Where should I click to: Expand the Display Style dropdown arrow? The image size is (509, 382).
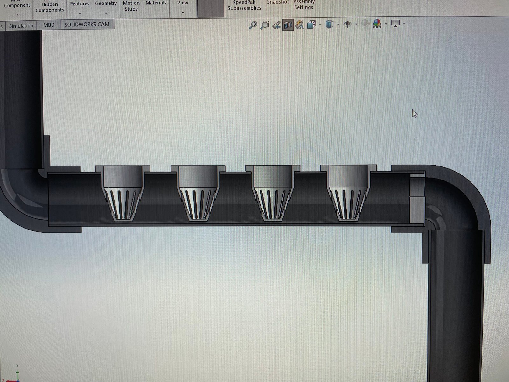pyautogui.click(x=338, y=24)
